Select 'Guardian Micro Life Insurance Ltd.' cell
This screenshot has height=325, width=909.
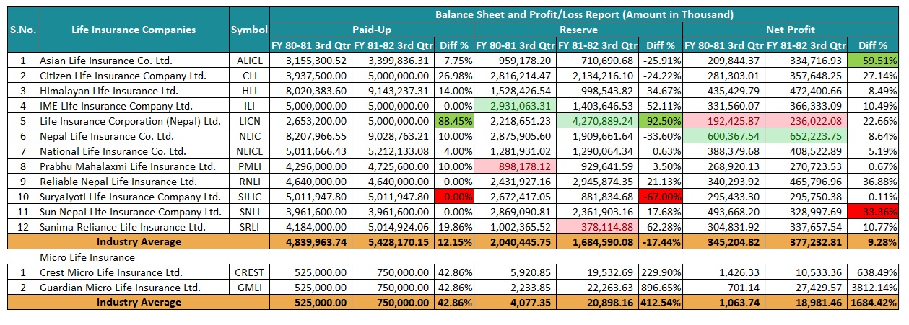(x=133, y=288)
